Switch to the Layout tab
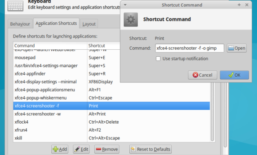This screenshot has height=155, width=257. (x=89, y=24)
